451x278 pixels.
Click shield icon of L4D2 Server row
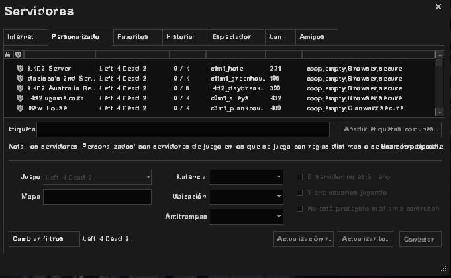[x=20, y=68]
